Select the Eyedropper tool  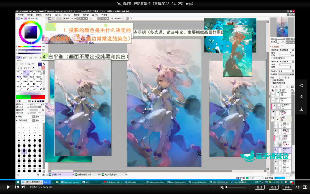[33, 68]
